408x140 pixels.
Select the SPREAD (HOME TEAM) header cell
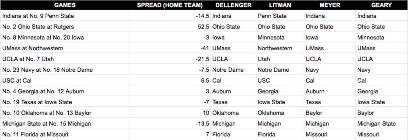click(x=170, y=5)
